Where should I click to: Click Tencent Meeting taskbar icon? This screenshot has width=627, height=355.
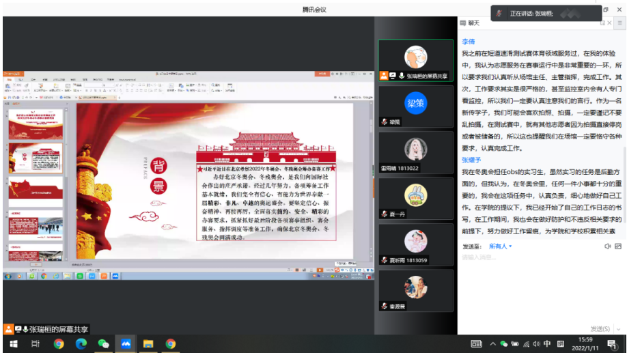coord(126,344)
